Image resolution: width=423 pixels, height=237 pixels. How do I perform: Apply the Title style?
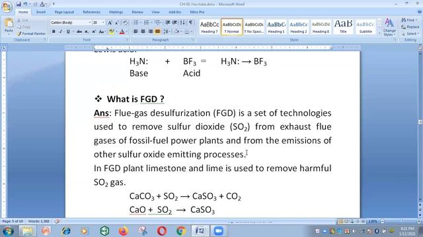(x=343, y=27)
